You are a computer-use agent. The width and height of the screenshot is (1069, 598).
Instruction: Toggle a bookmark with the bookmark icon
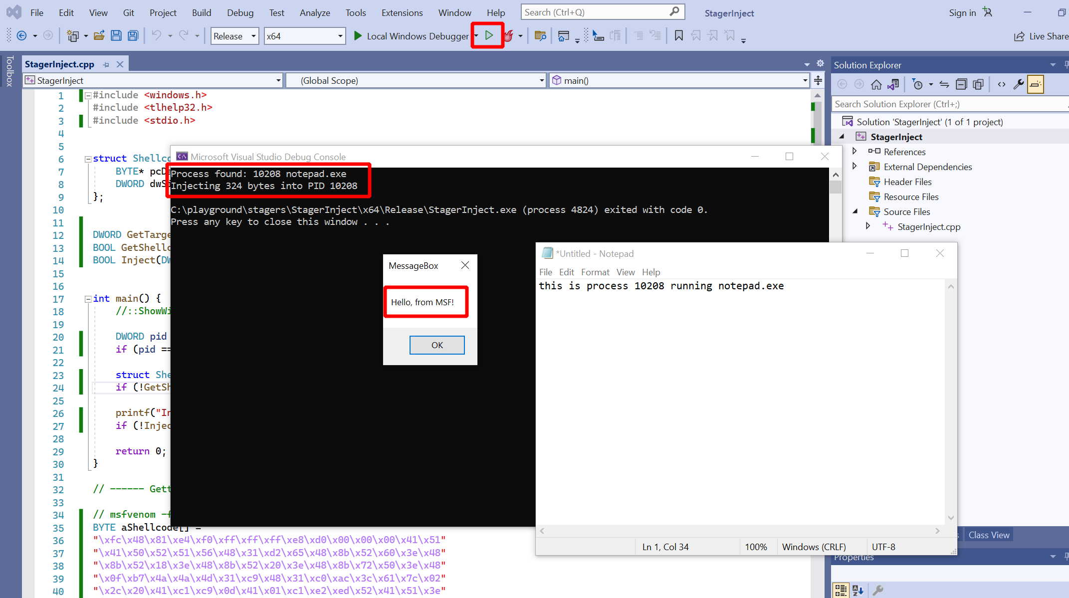679,36
